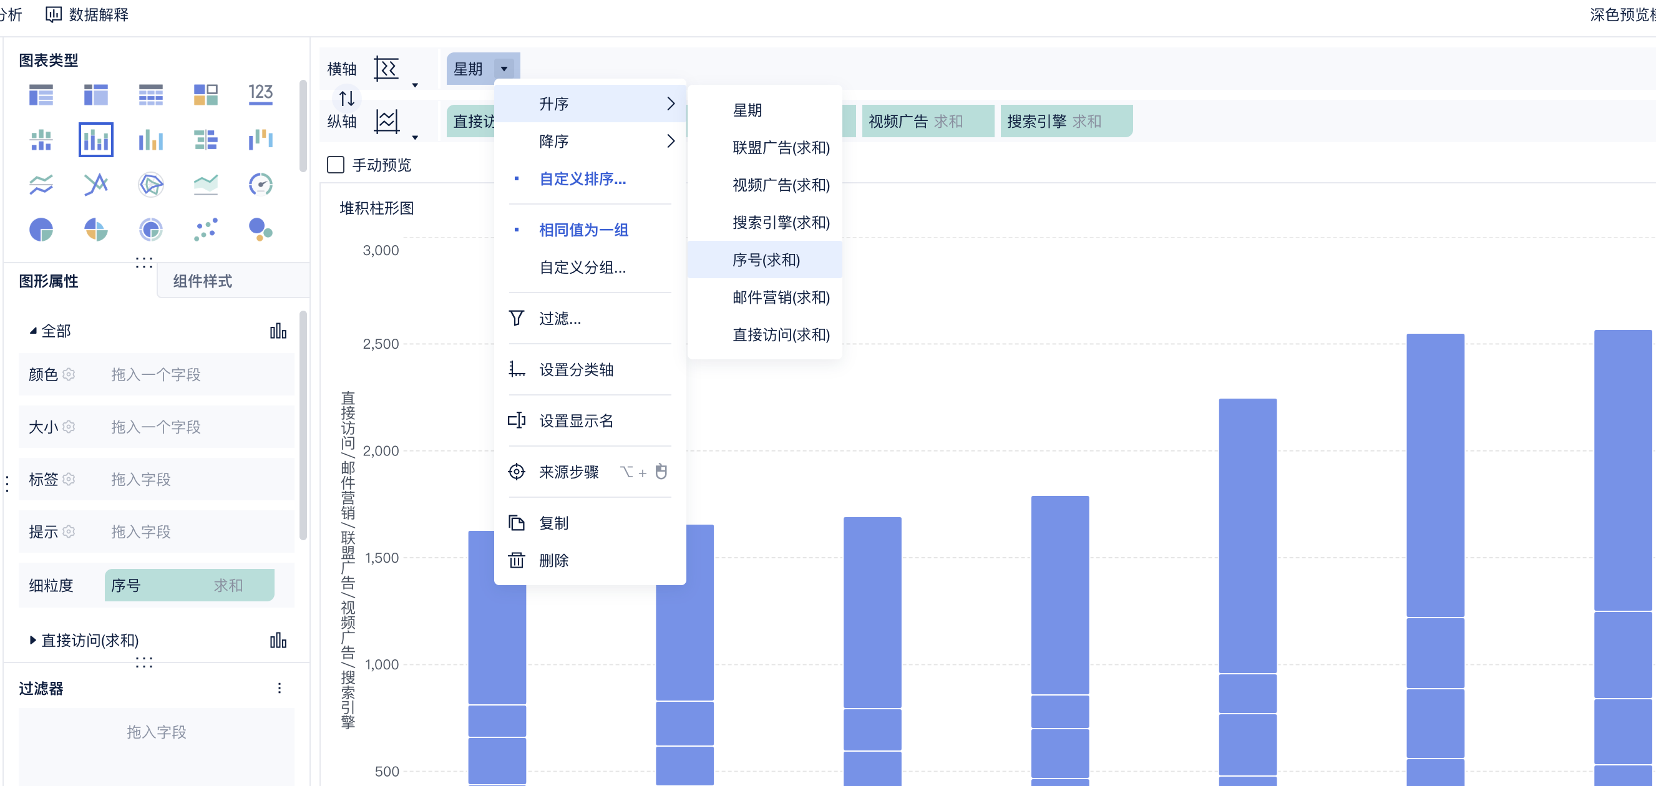Choose 序号(求和) in ascending sort submenu

point(765,260)
